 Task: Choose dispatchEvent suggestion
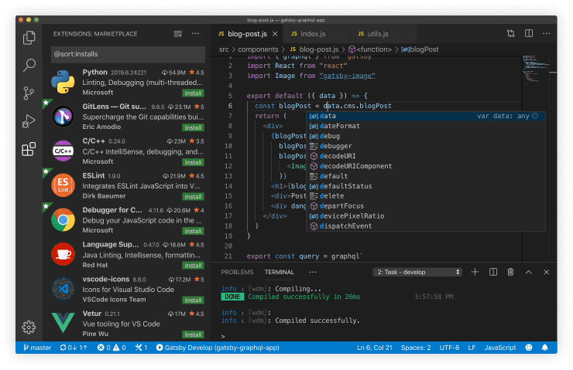pyautogui.click(x=425, y=226)
